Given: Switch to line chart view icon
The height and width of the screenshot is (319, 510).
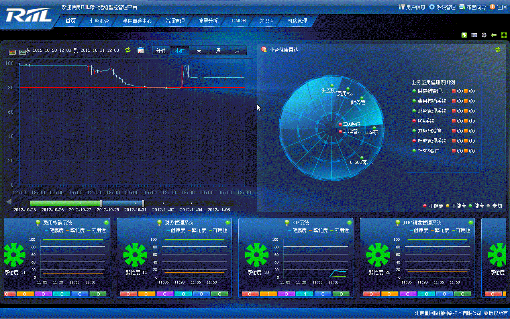Looking at the screenshot, I should click(22, 52).
